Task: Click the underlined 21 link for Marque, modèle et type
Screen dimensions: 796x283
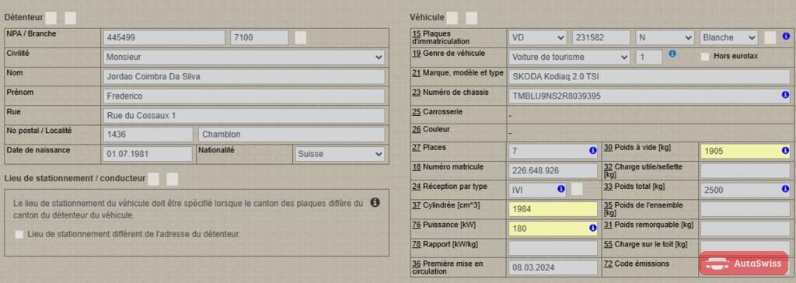Action: pyautogui.click(x=417, y=72)
